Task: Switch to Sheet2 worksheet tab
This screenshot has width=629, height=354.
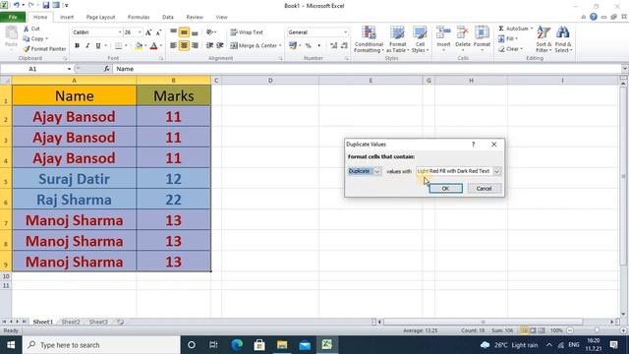Action: 71,322
